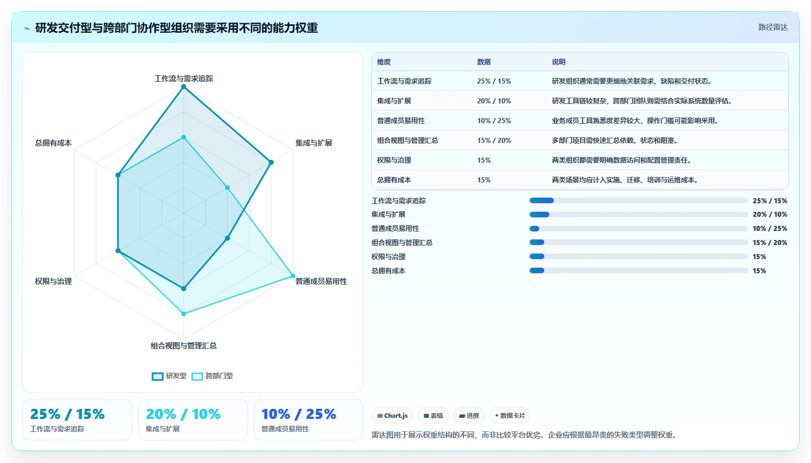Select 总拥有成本 cell in the table
Screen dimensions: 811x463
tap(394, 180)
